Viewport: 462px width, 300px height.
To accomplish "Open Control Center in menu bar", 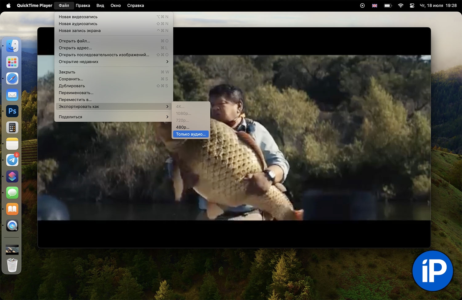I will click(x=412, y=6).
